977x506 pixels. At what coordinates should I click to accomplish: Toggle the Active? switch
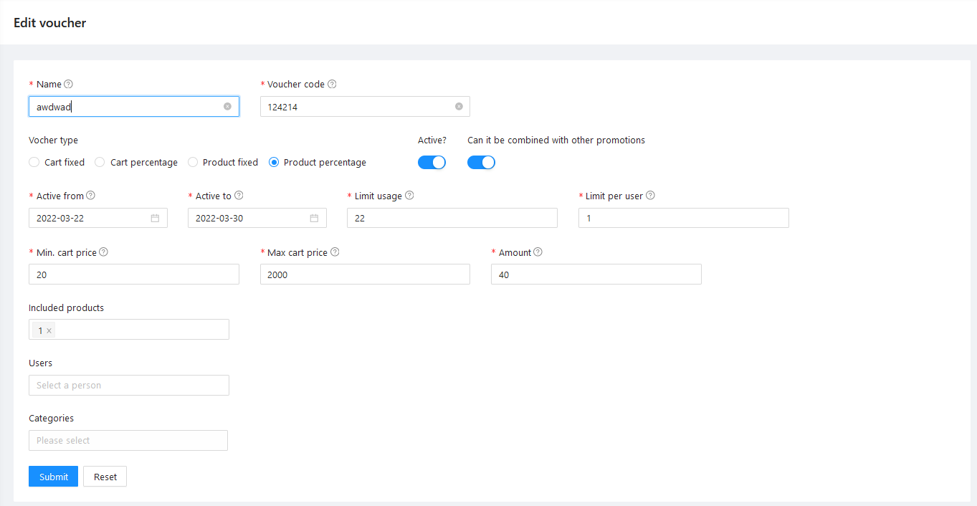tap(432, 162)
